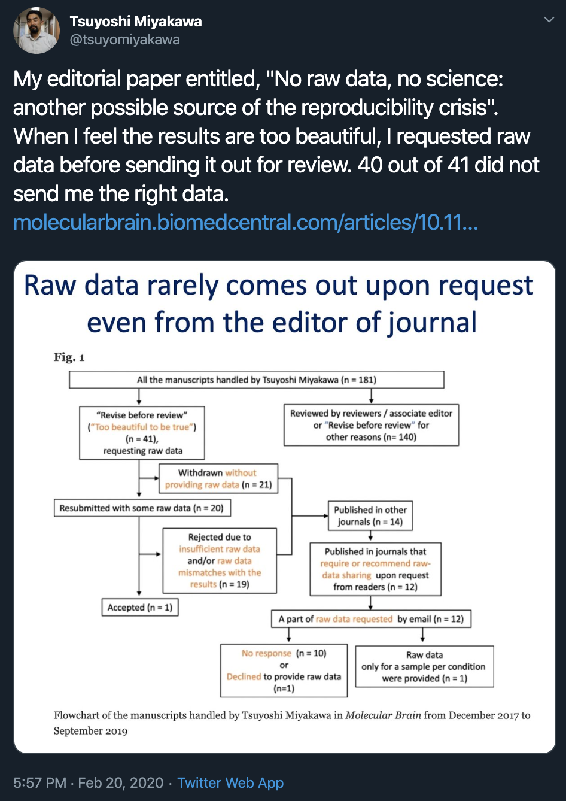The width and height of the screenshot is (566, 801).
Task: Click the flowchart caption text
Action: coord(292,723)
